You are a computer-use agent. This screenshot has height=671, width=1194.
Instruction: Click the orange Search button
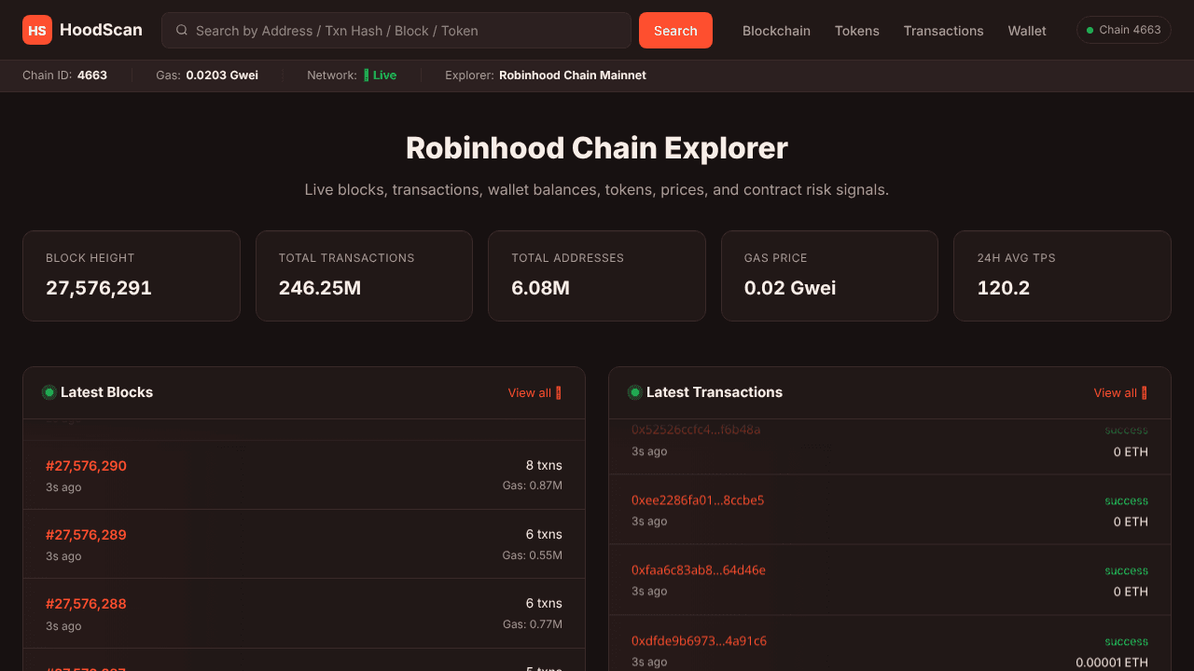pyautogui.click(x=675, y=30)
